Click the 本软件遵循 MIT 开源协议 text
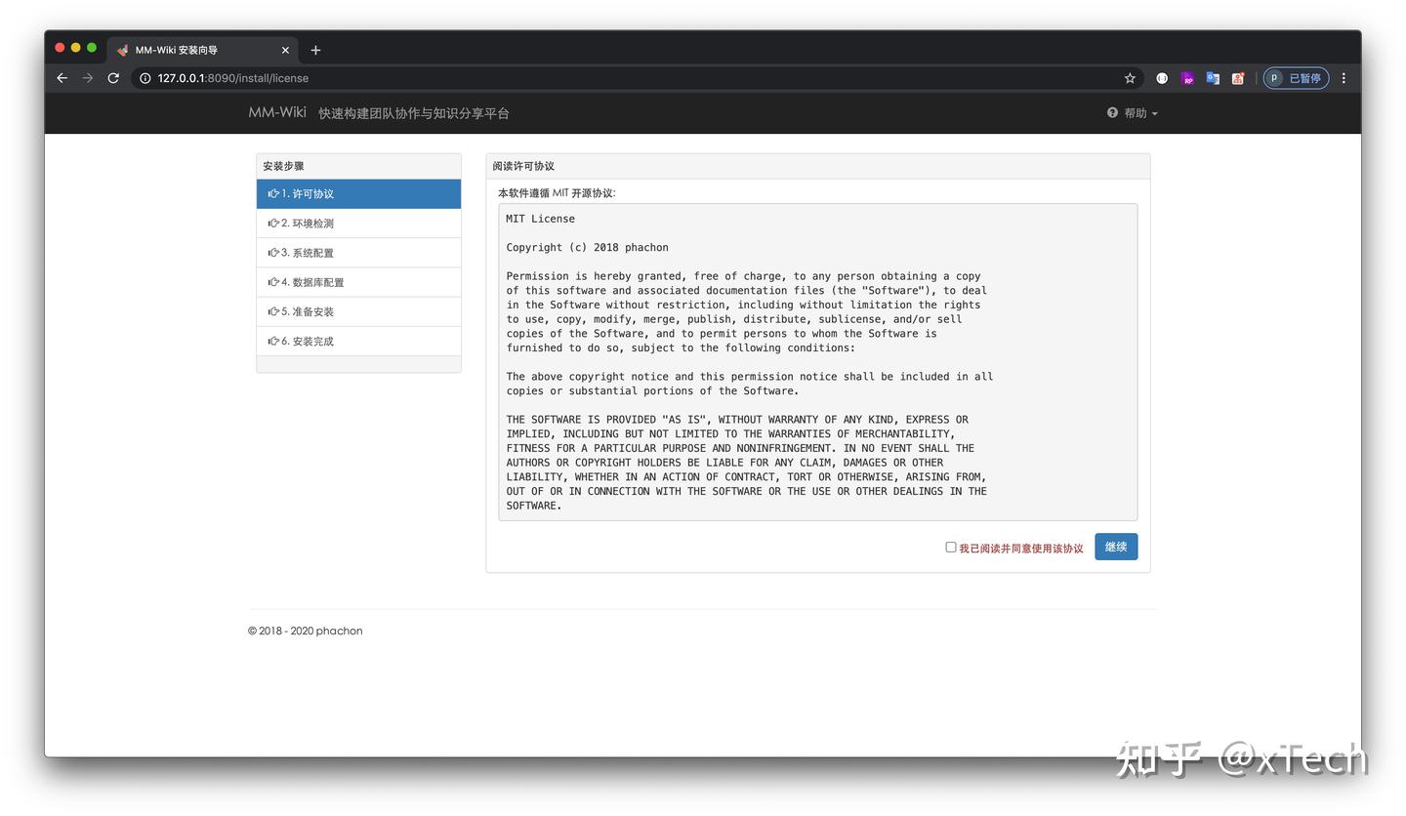This screenshot has width=1406, height=816. click(557, 193)
